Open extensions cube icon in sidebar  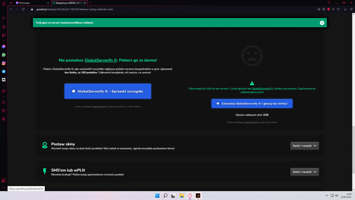coord(4,110)
